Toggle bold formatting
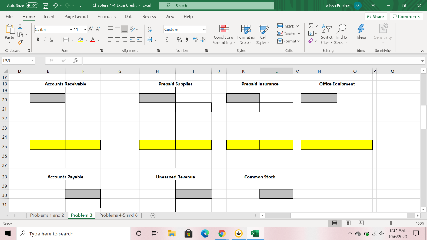The image size is (427, 240). [x=37, y=40]
